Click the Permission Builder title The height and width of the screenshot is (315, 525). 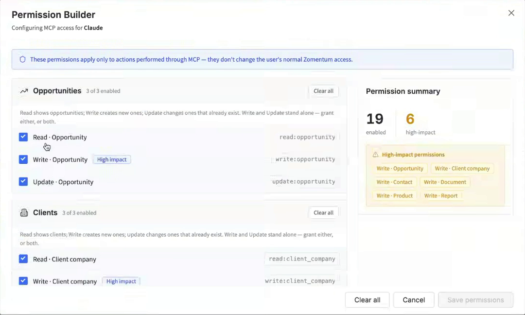53,15
